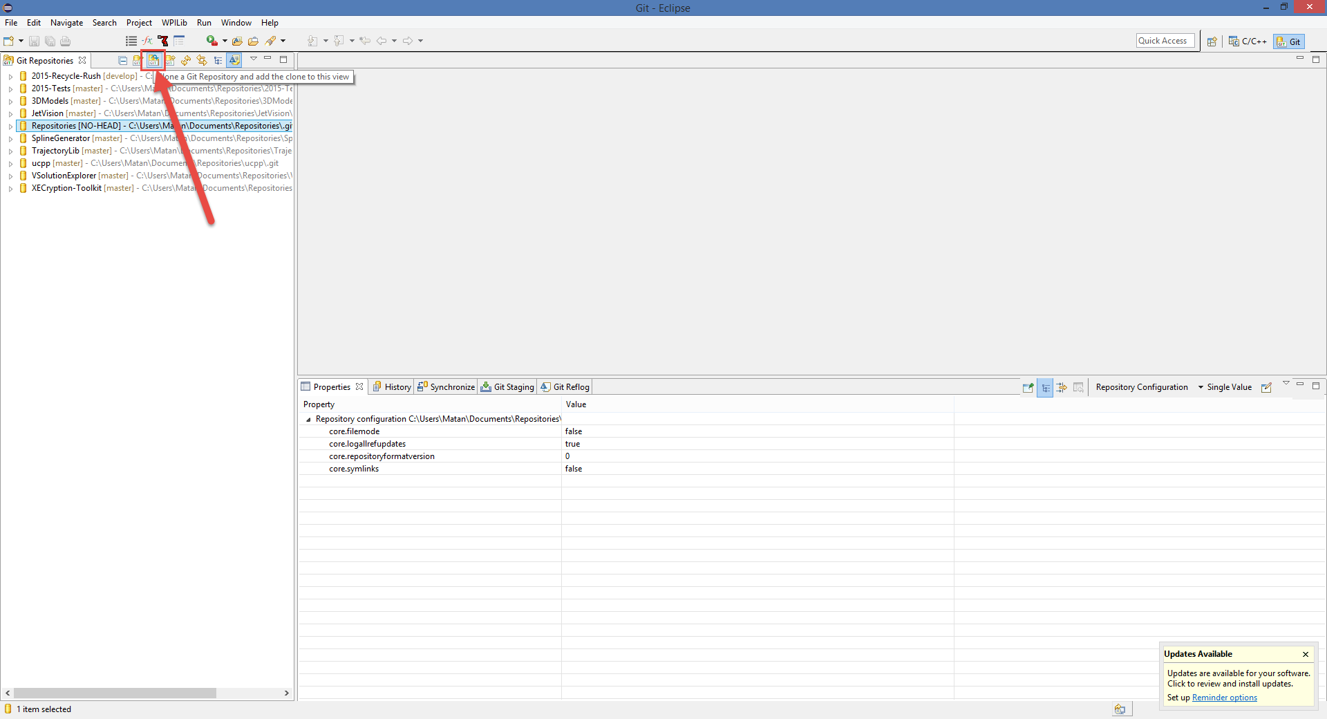Screen dimensions: 1327x719
Task: Click the red robot arm WPILib icon
Action: pos(163,41)
